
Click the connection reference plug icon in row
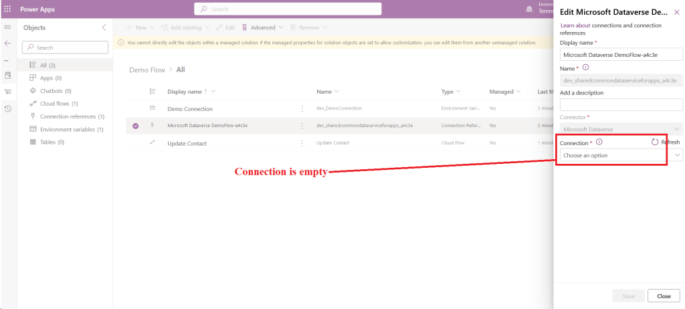153,126
